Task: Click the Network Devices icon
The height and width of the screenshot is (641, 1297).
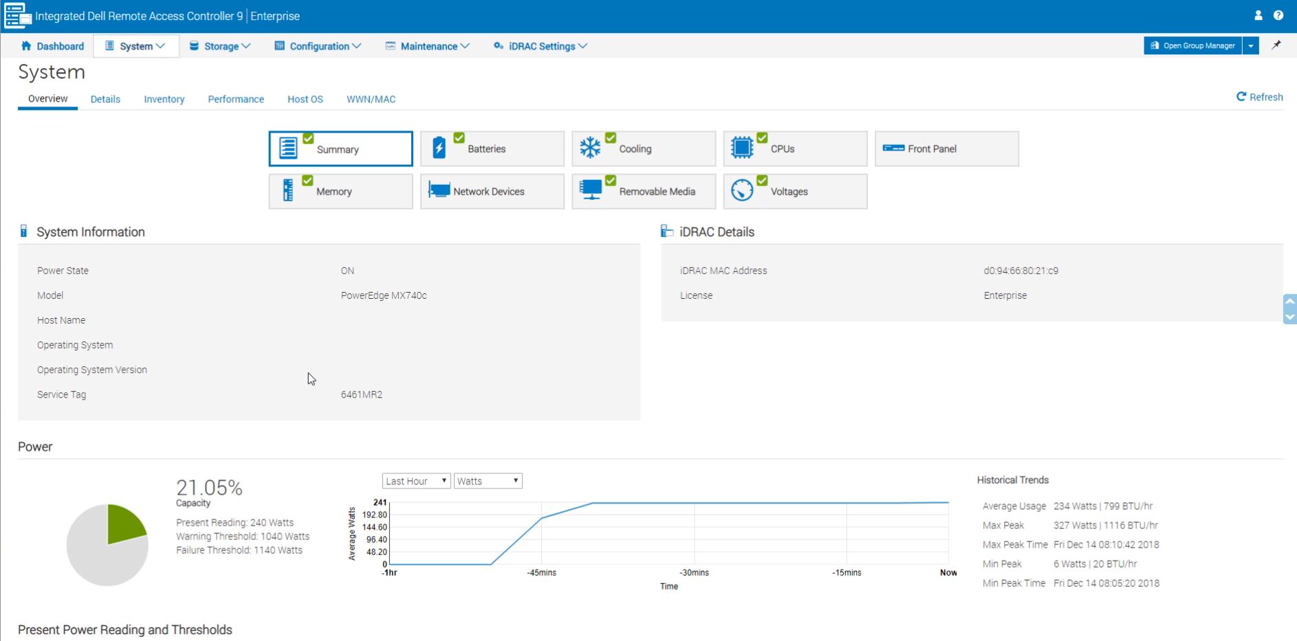Action: point(439,190)
